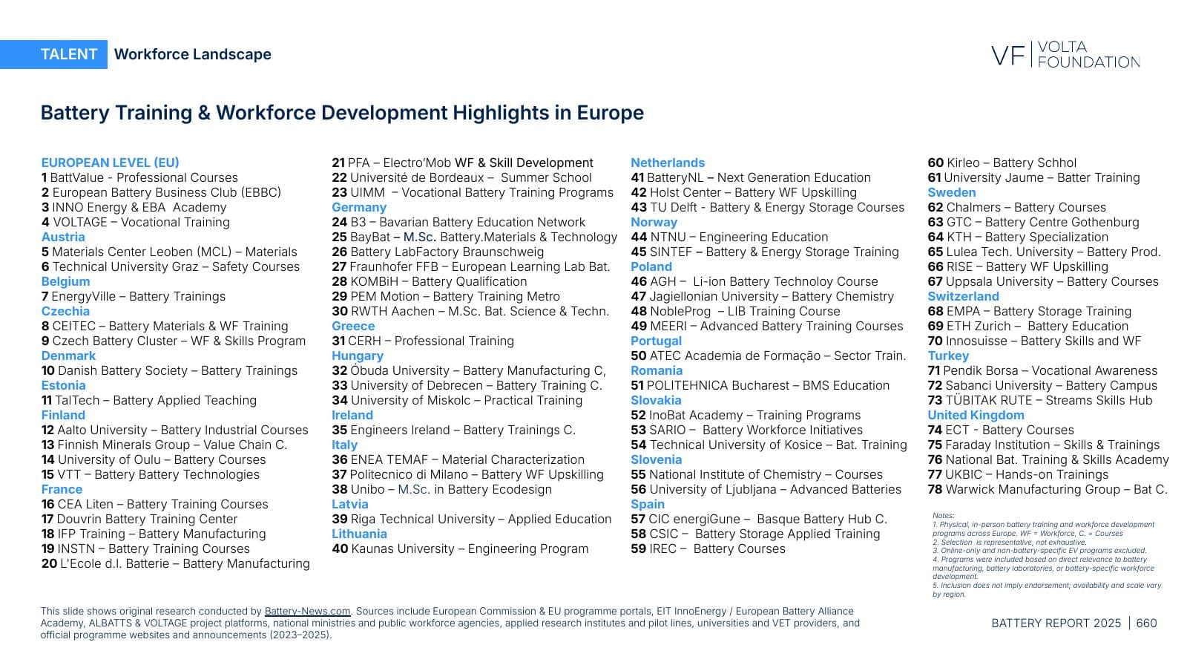Click the Volta Foundation logo
Viewport: 1187px width, 668px height.
(x=1065, y=55)
